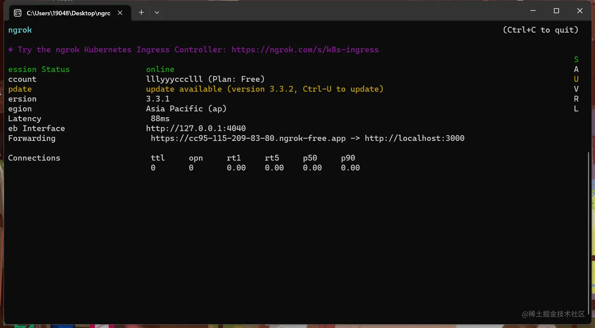Screen dimensions: 595x328
Task: Close the terminal window
Action: coord(580,11)
